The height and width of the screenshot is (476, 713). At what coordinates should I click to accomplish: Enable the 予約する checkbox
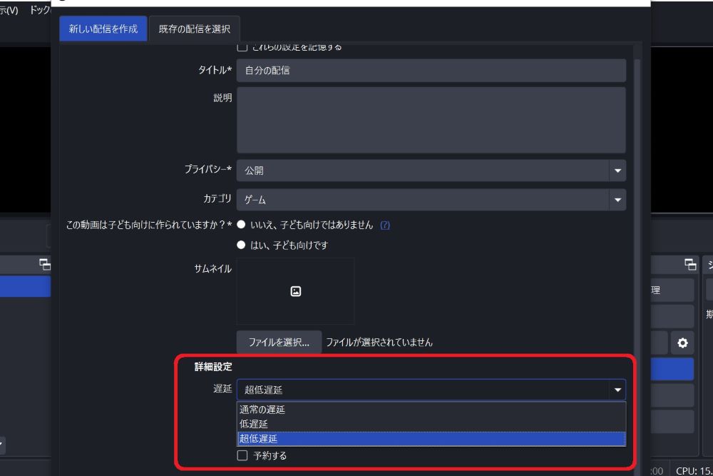[x=242, y=455]
